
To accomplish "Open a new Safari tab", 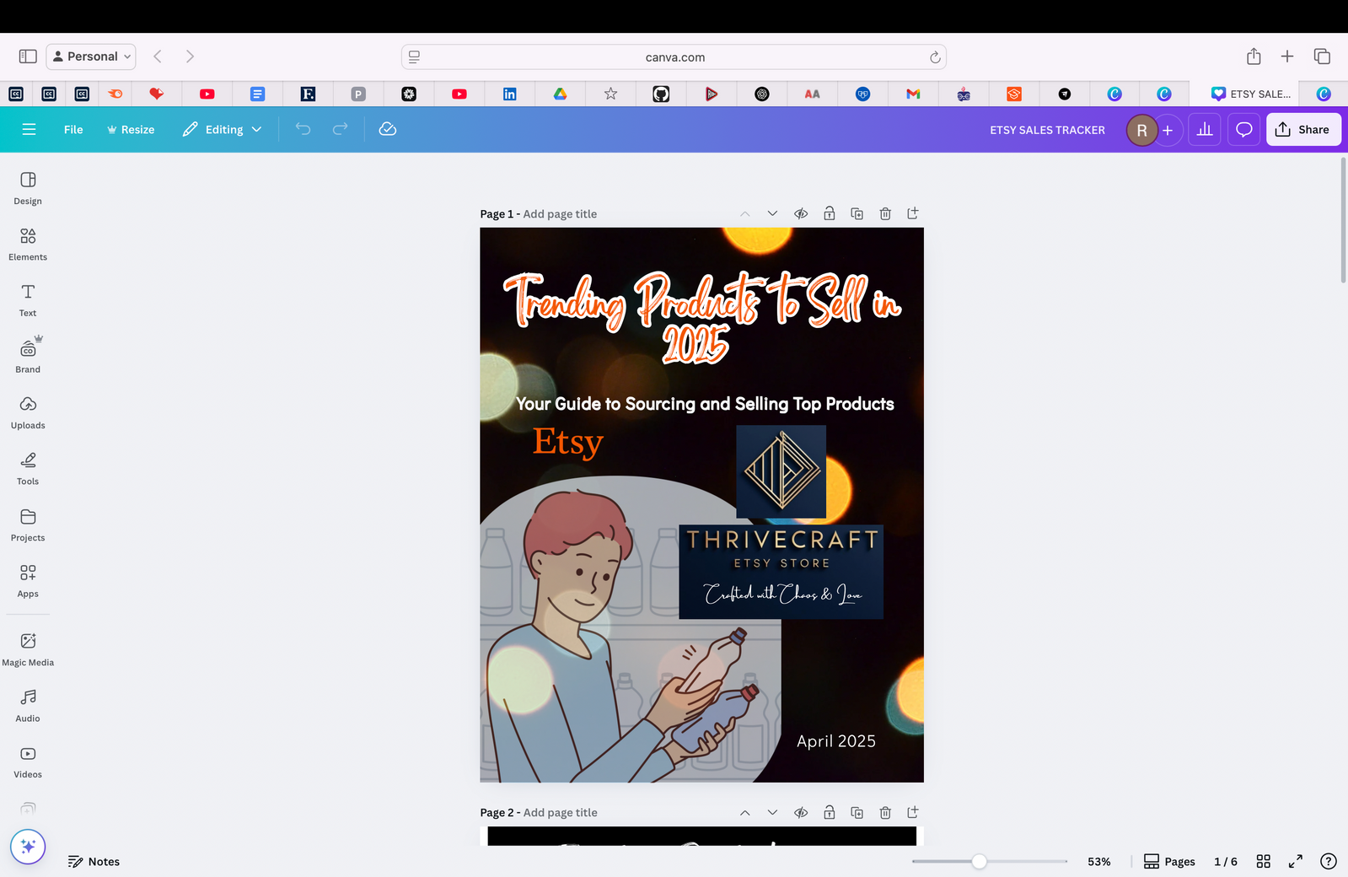I will click(x=1287, y=56).
